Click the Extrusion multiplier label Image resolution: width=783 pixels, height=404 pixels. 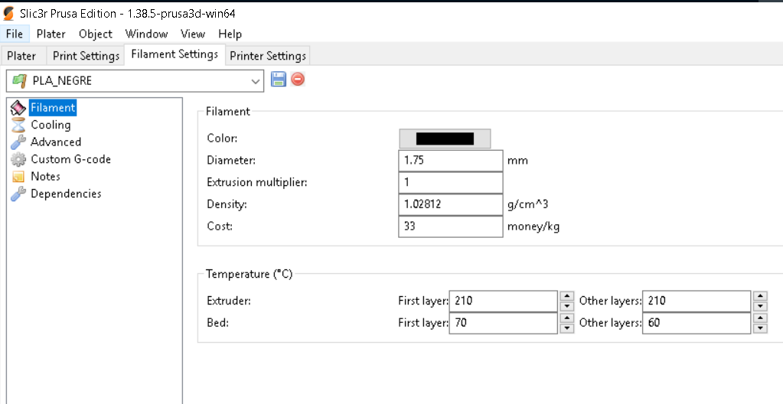point(256,182)
